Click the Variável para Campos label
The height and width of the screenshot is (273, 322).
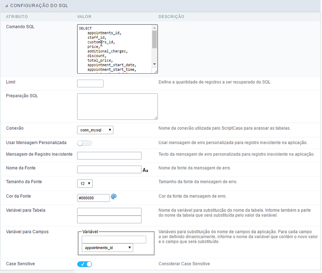[x=27, y=232]
